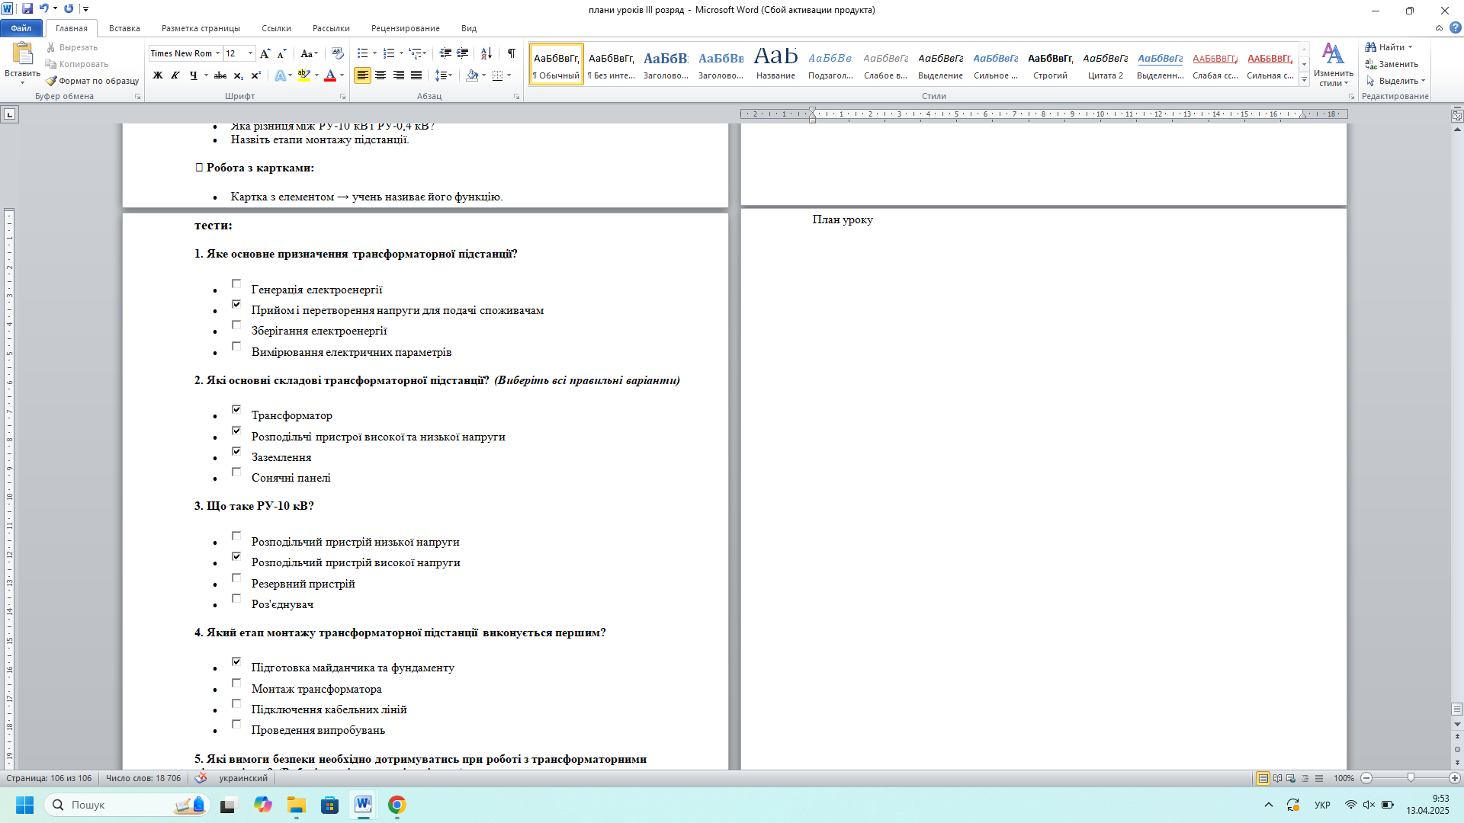Uncheck the 'Заземлення' checkbox
The height and width of the screenshot is (823, 1464).
point(236,452)
